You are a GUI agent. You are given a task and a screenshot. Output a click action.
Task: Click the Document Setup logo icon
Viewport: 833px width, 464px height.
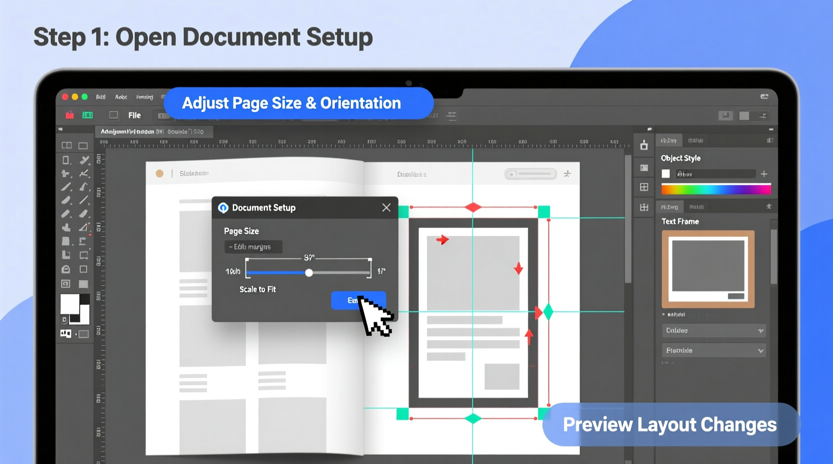coord(223,207)
